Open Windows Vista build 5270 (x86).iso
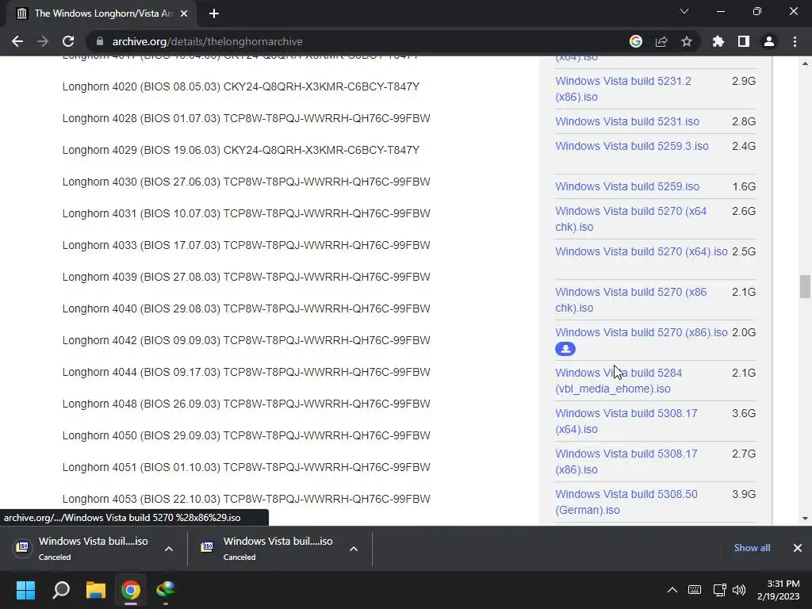The image size is (812, 609). (641, 332)
